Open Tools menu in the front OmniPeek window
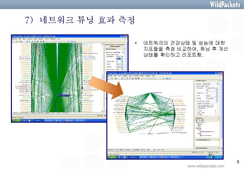Image resolution: width=244 pixels, height=169 pixels. click(142, 76)
